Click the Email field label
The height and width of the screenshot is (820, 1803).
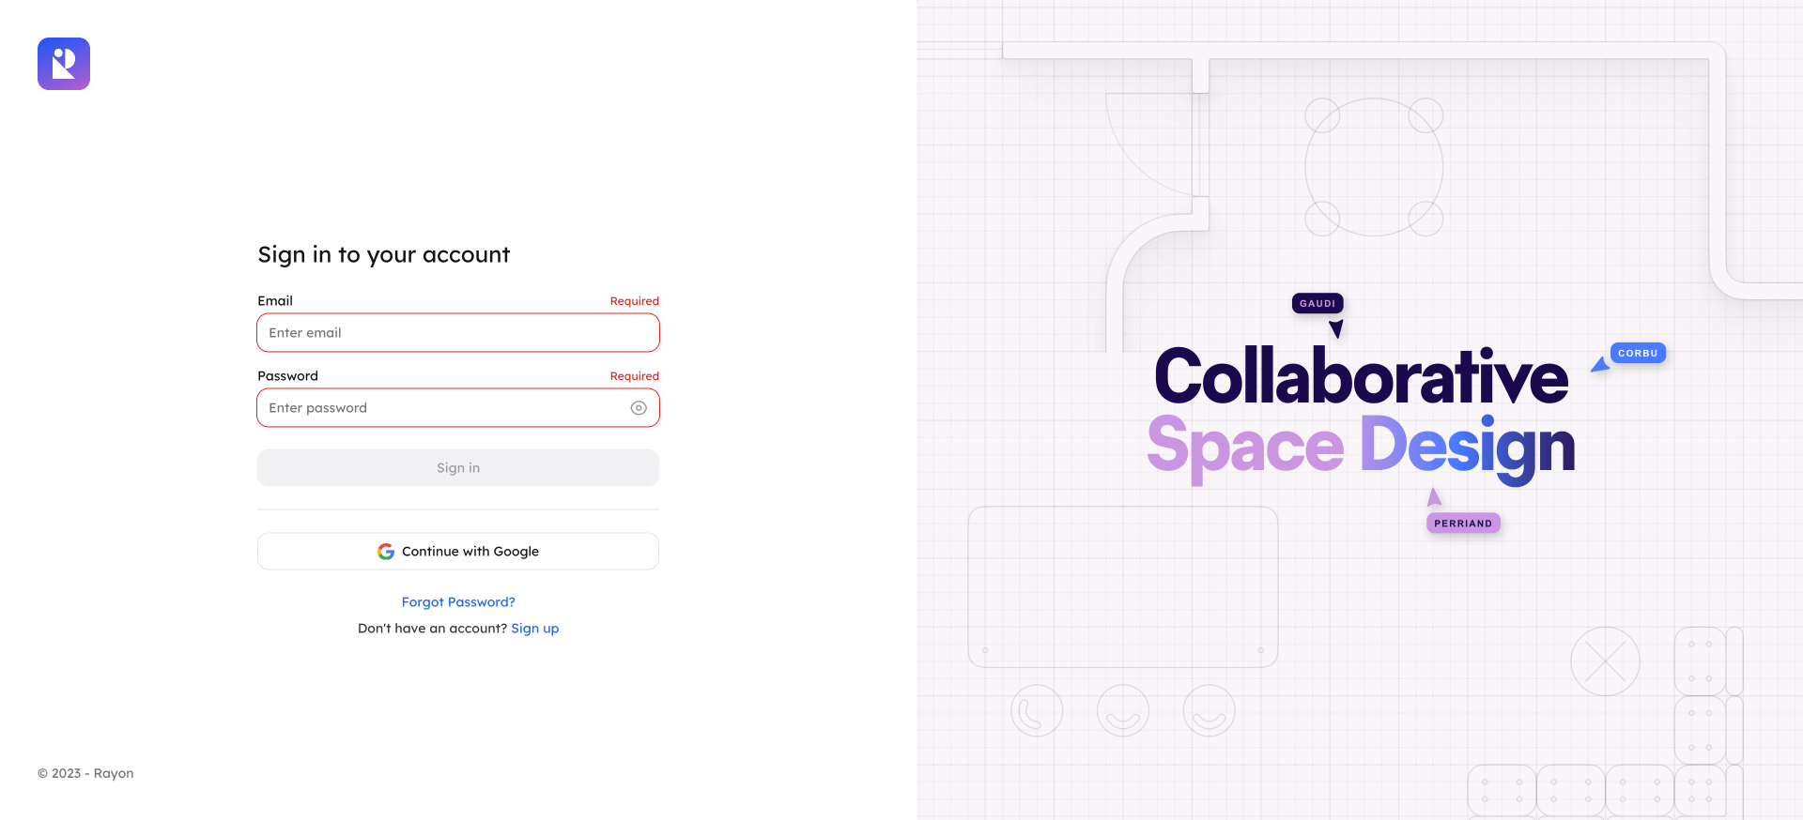[275, 301]
